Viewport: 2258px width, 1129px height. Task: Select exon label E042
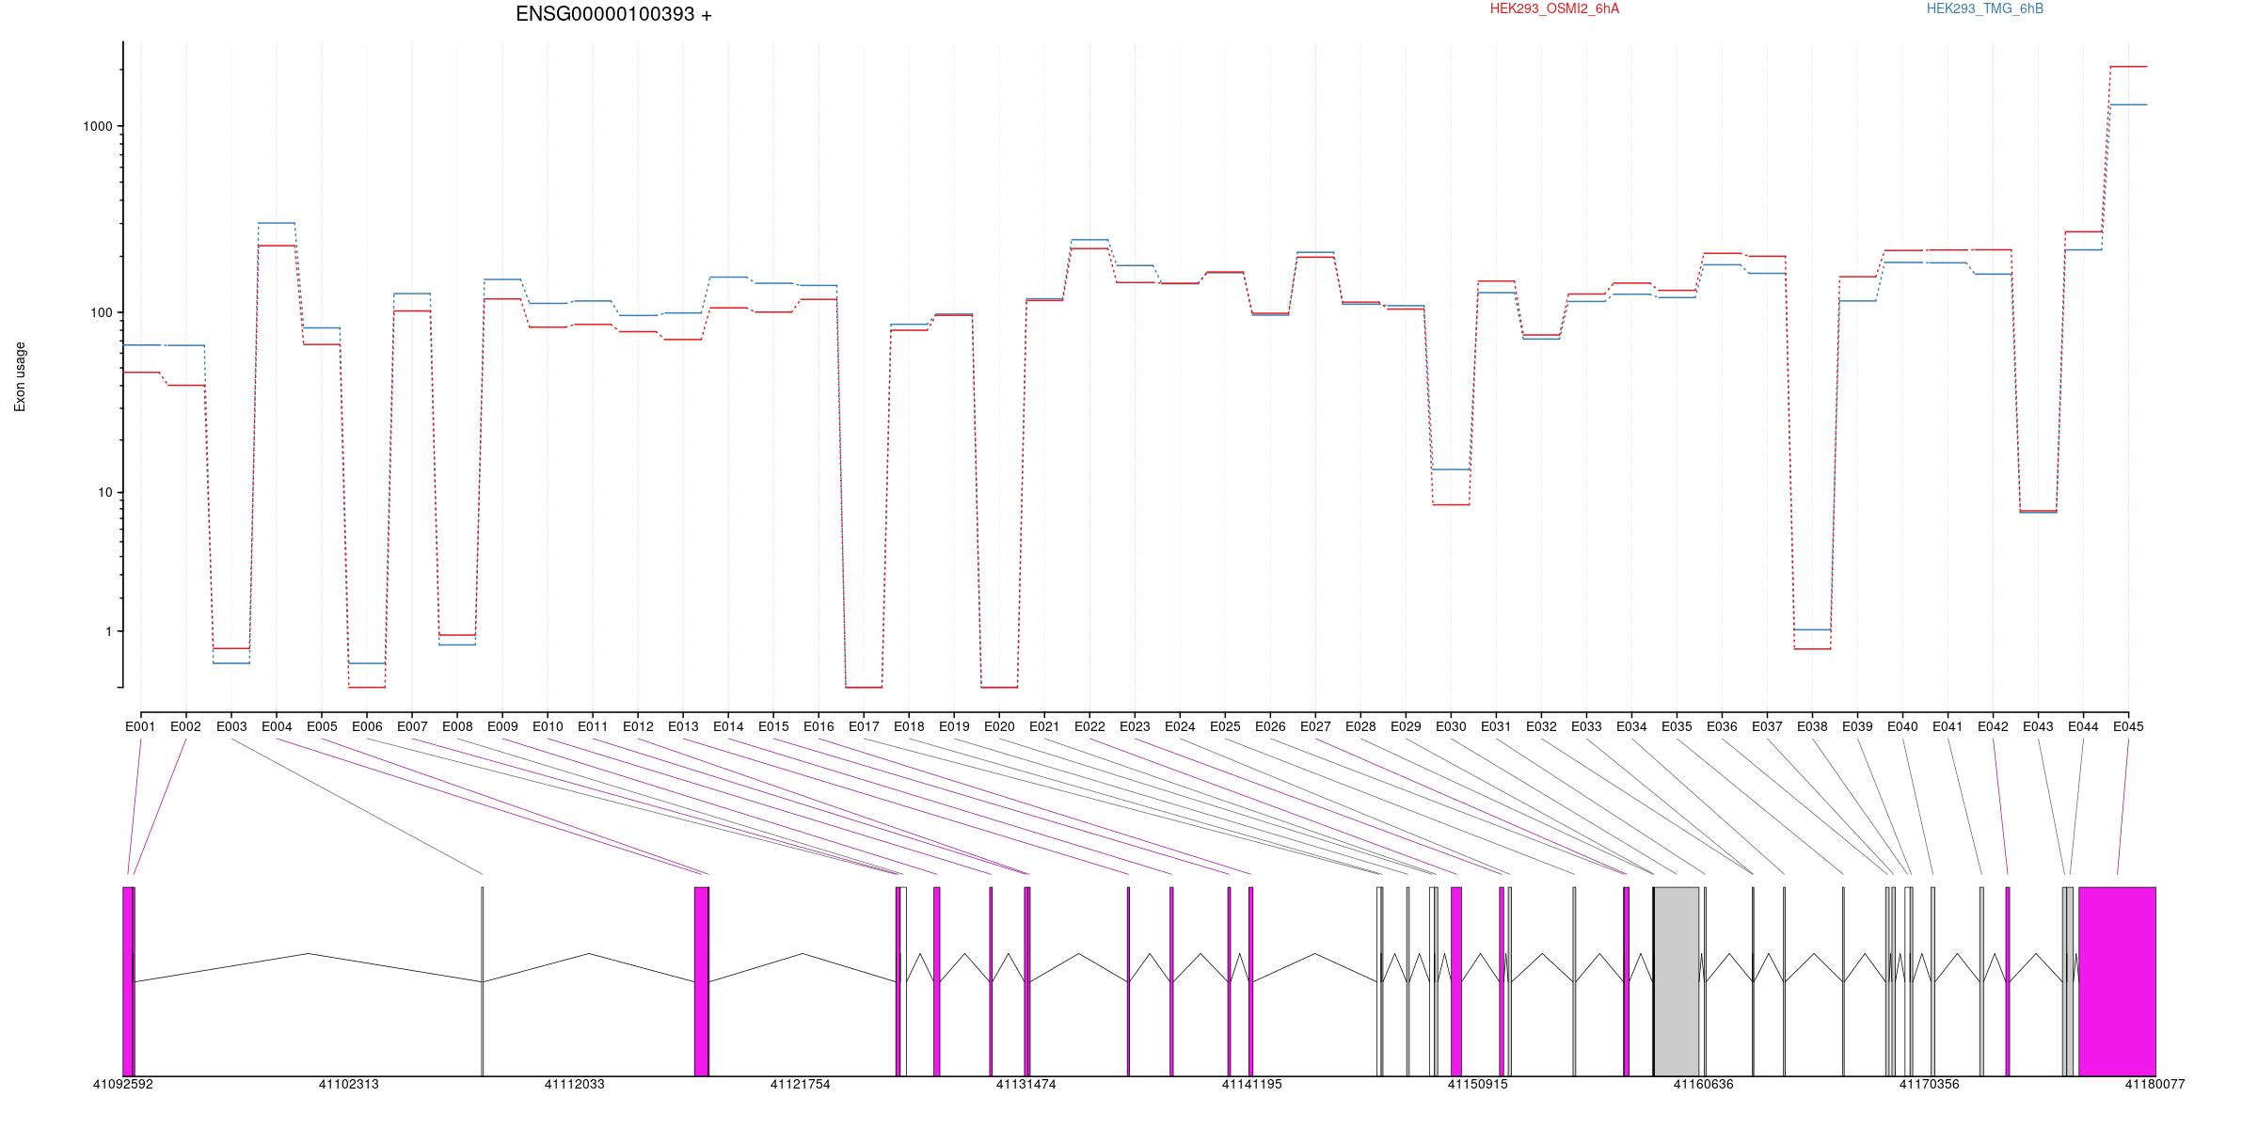(x=1993, y=726)
